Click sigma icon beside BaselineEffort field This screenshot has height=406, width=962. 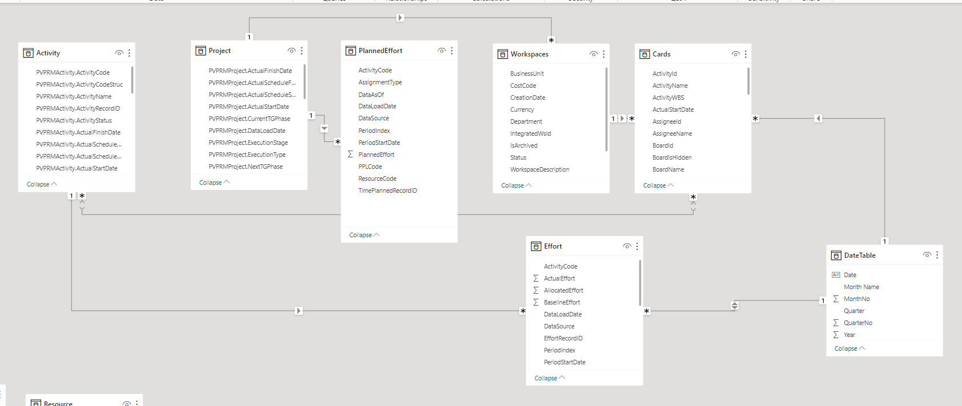click(x=536, y=302)
